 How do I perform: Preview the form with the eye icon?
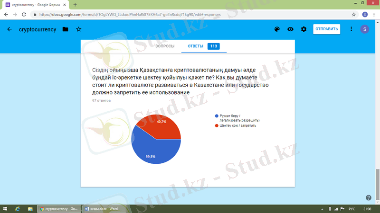[x=290, y=29]
